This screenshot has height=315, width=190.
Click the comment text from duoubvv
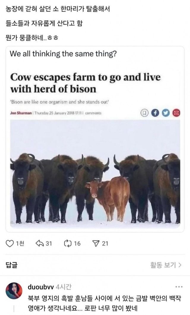[x=104, y=303]
